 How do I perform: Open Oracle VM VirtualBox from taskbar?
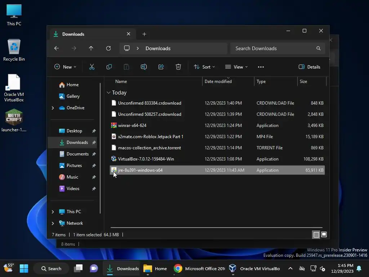(x=254, y=268)
